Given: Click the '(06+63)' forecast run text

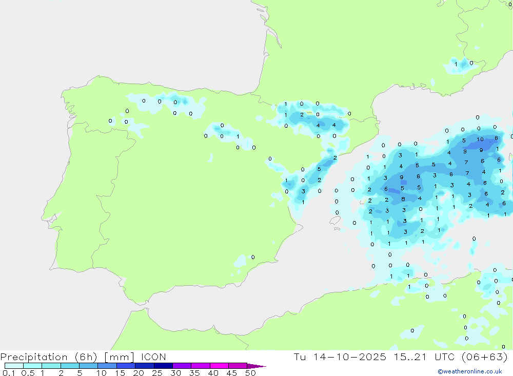Looking at the screenshot, I should click(485, 357).
